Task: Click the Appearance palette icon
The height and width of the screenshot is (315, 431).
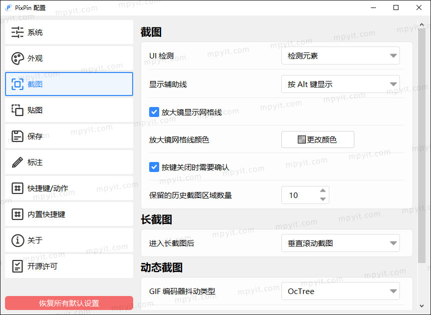Action: 18,58
